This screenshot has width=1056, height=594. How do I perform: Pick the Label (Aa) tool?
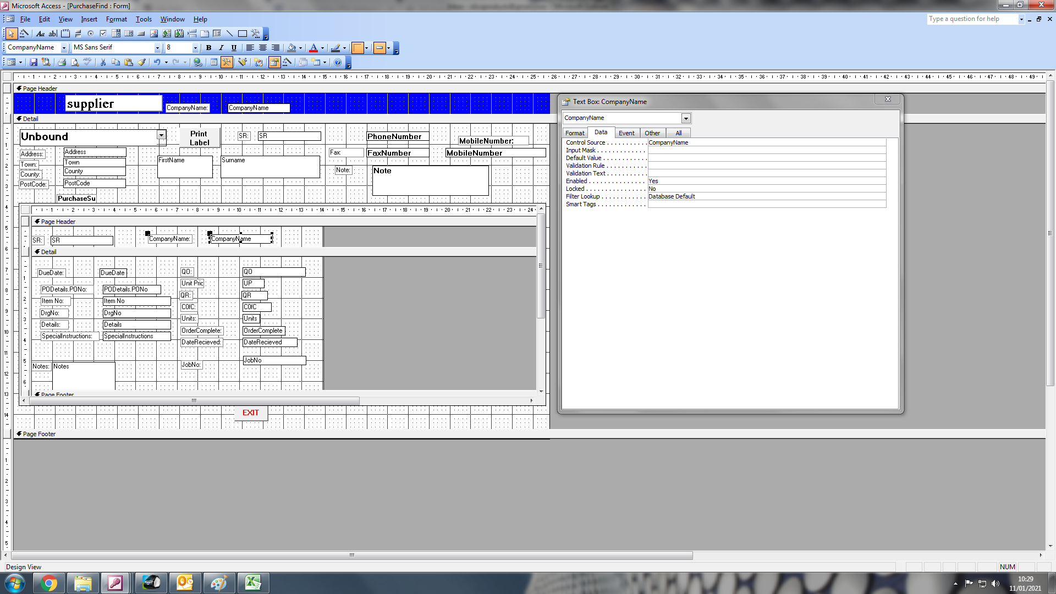[x=40, y=34]
